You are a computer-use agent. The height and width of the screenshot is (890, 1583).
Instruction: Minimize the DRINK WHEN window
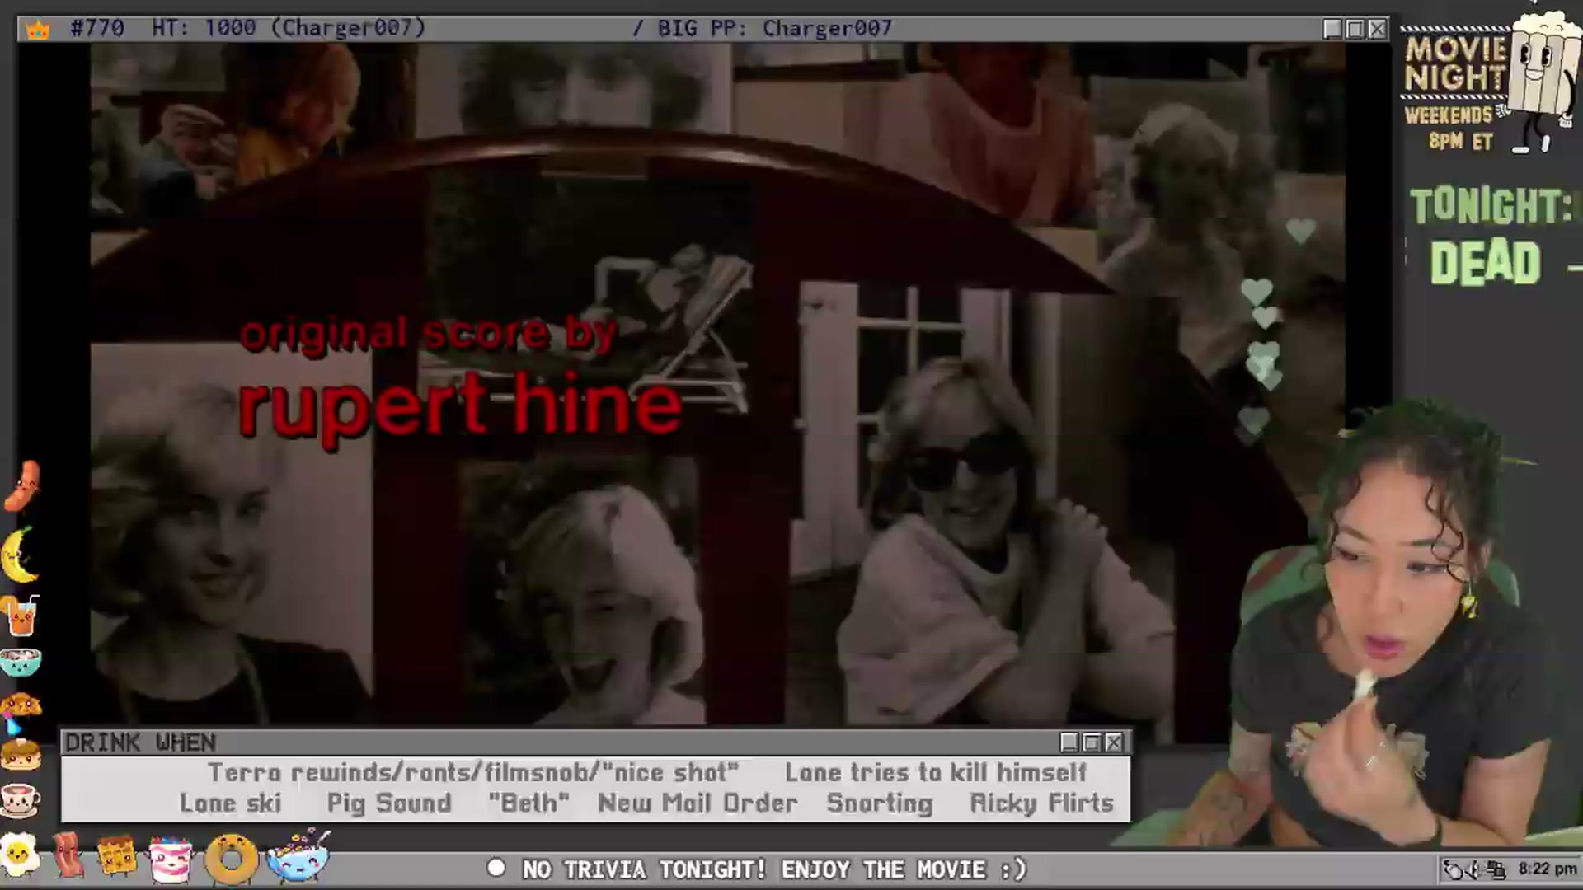click(1069, 742)
